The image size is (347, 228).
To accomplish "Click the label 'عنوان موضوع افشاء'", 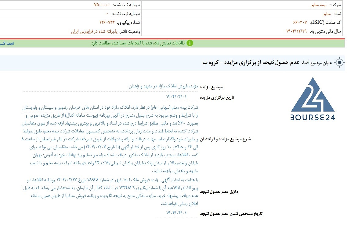I will pos(316,63).
